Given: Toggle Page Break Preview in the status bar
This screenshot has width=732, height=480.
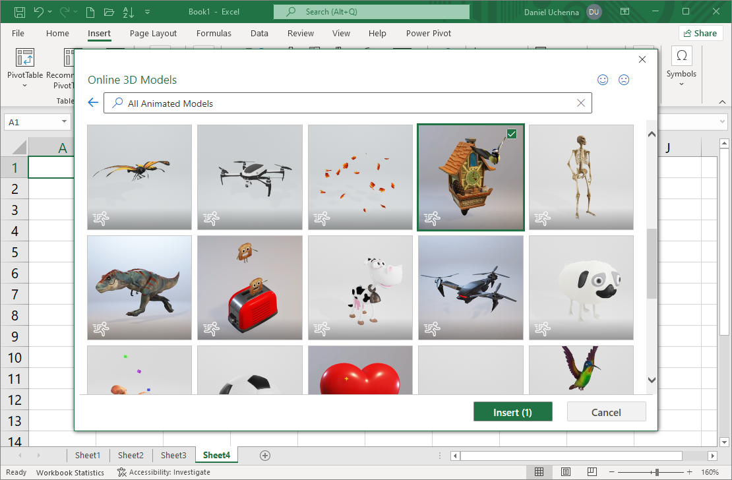Looking at the screenshot, I should coord(592,471).
